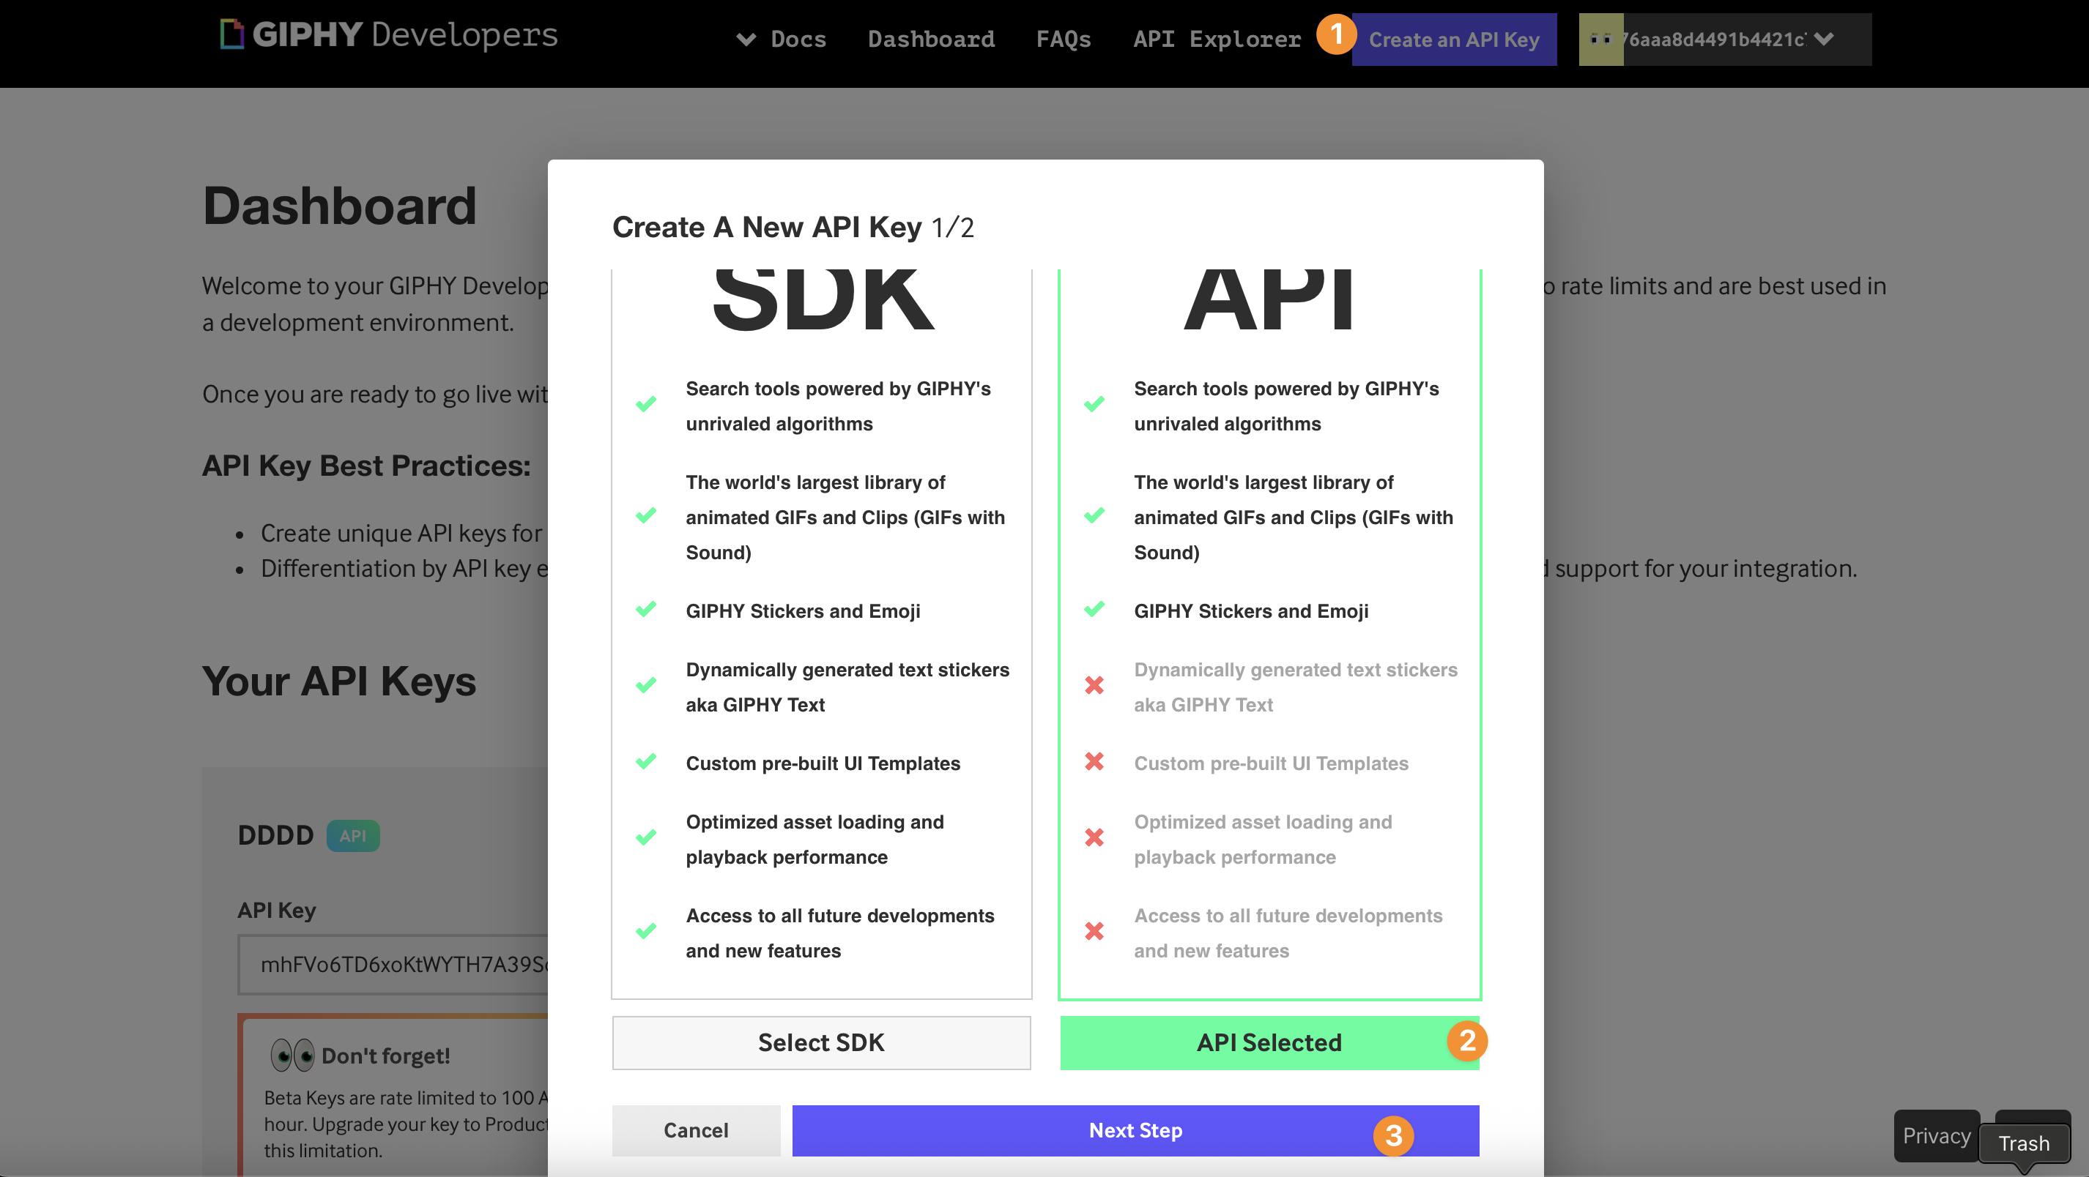This screenshot has width=2089, height=1177.
Task: Open API Explorer from the nav
Action: pyautogui.click(x=1217, y=39)
